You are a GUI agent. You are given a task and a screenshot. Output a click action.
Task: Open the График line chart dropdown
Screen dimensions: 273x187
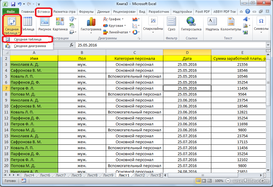point(122,19)
